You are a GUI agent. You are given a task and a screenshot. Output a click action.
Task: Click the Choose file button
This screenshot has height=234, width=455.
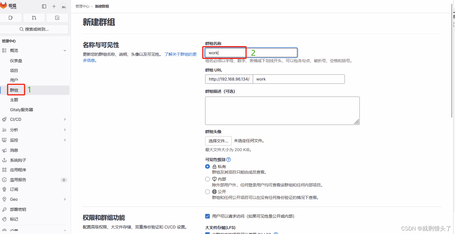pos(218,141)
